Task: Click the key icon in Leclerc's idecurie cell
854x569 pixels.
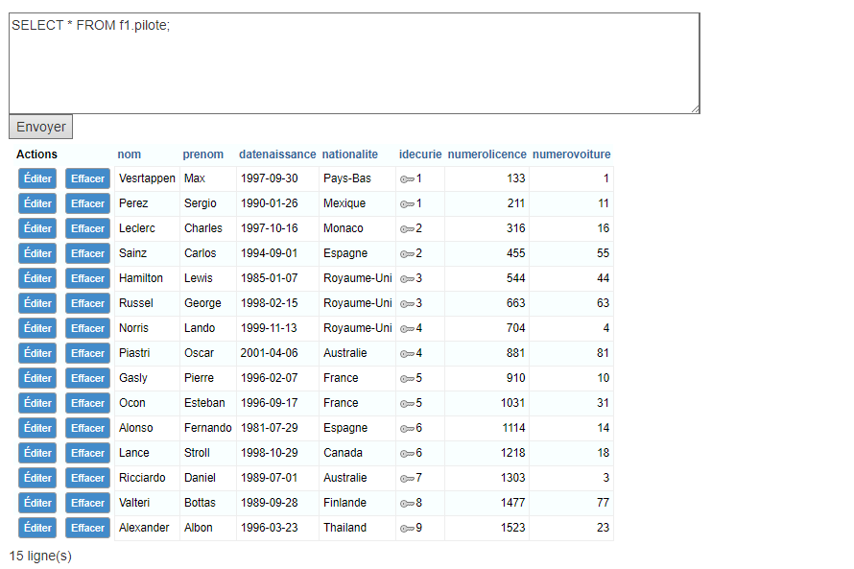Action: tap(407, 229)
